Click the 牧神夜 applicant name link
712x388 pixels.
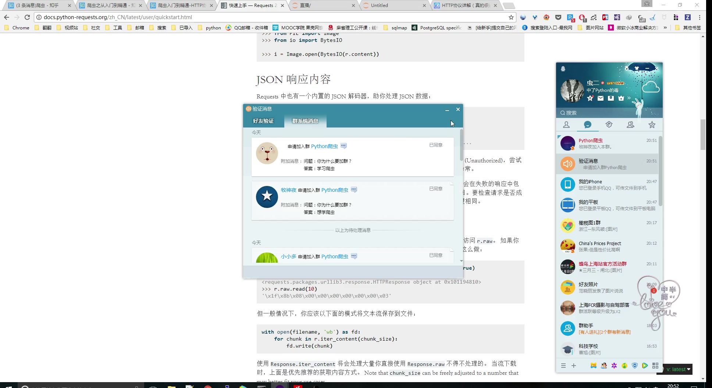[x=289, y=190]
